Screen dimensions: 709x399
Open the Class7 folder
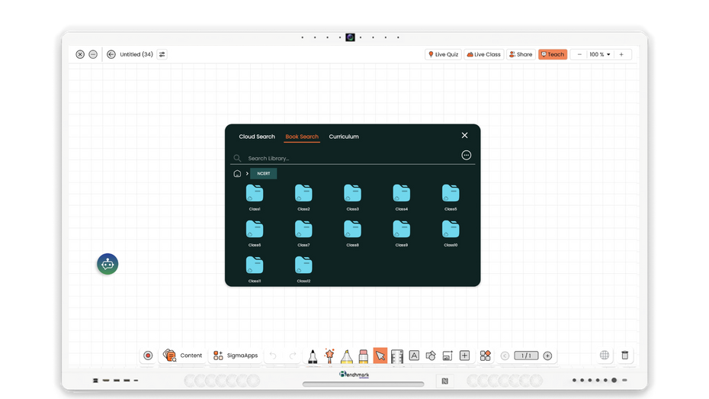click(x=303, y=233)
